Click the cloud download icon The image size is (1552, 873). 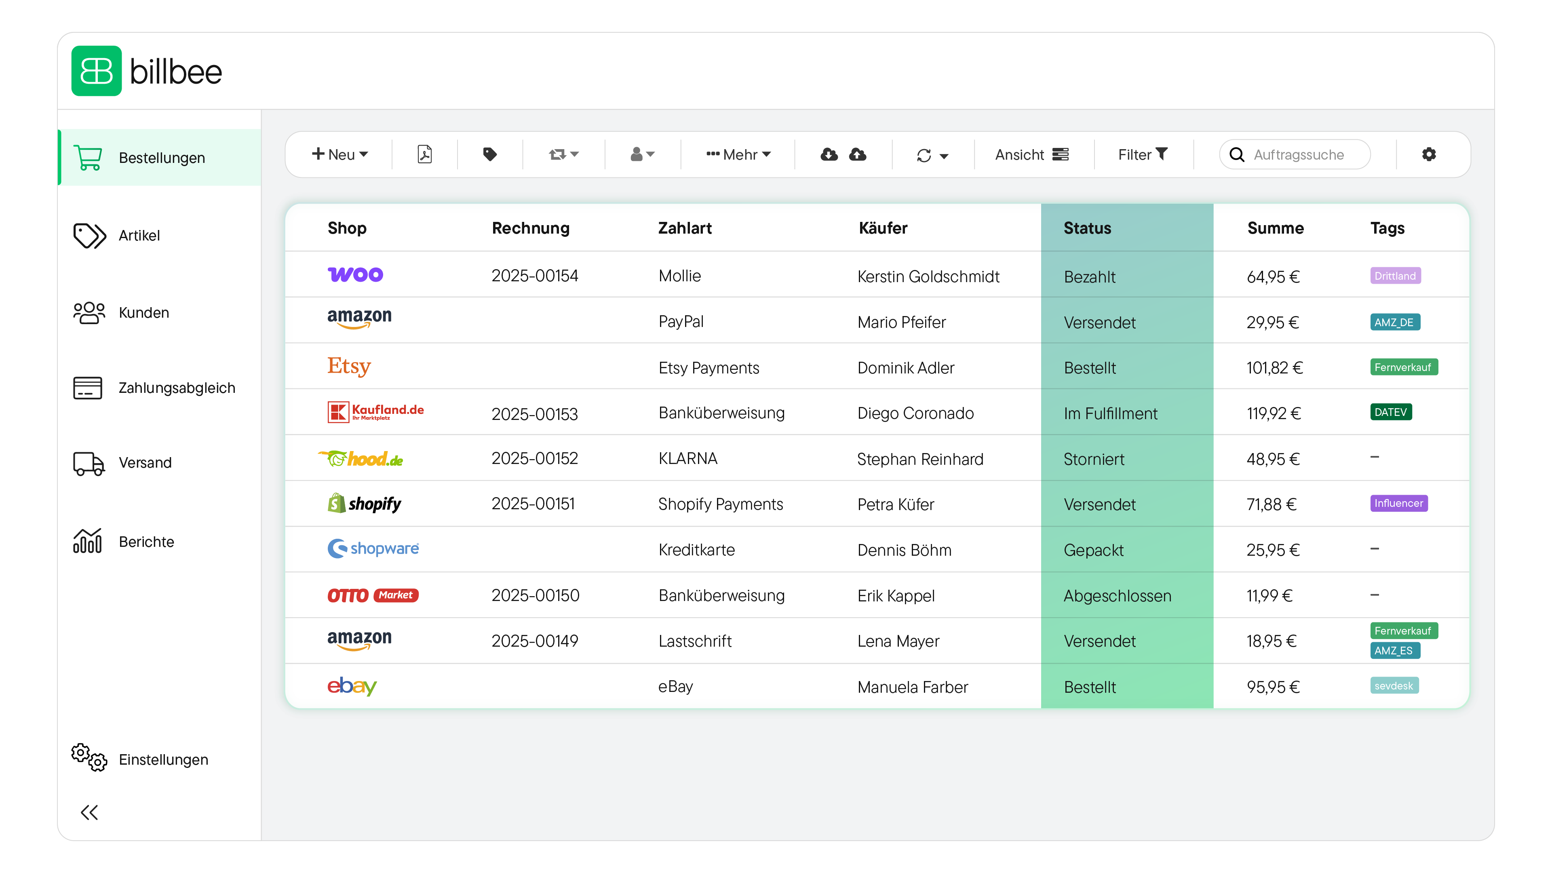coord(829,154)
